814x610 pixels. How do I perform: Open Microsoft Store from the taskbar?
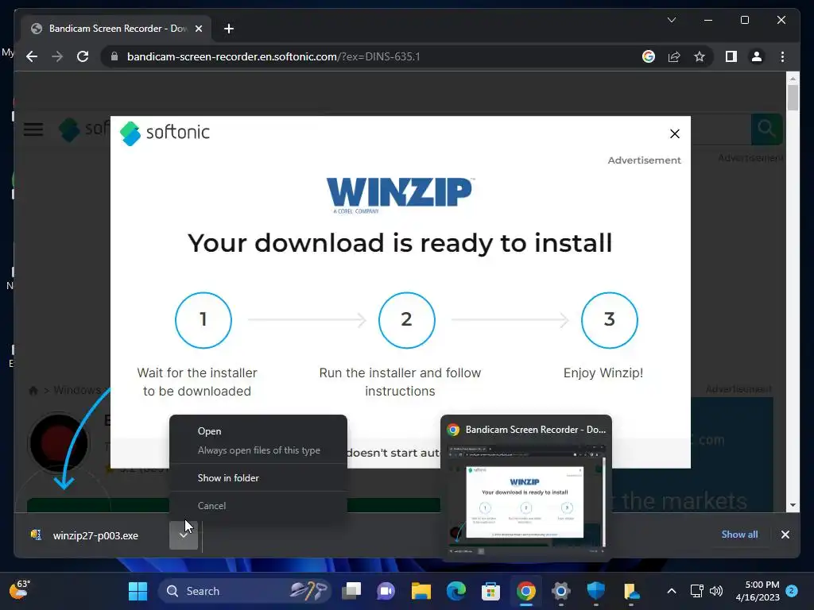(490, 591)
